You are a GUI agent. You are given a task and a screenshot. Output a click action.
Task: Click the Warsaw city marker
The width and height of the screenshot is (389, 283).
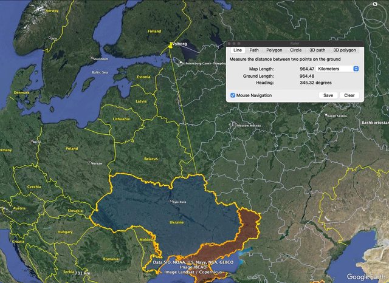pyautogui.click(x=90, y=162)
